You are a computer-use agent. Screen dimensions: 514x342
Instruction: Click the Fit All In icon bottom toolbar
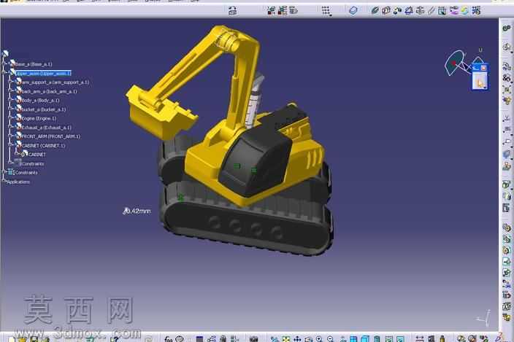286,339
